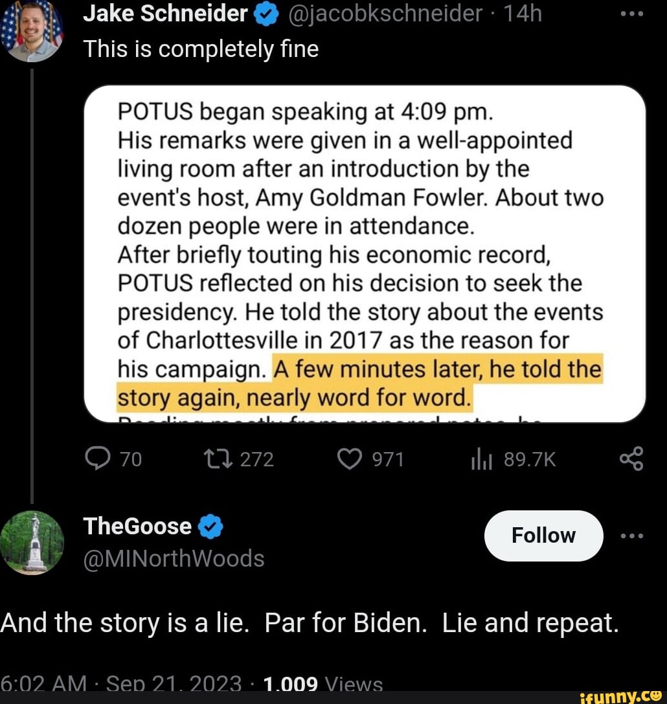This screenshot has width=667, height=704.
Task: Open Jake Schneider's profile picture
Action: [32, 30]
